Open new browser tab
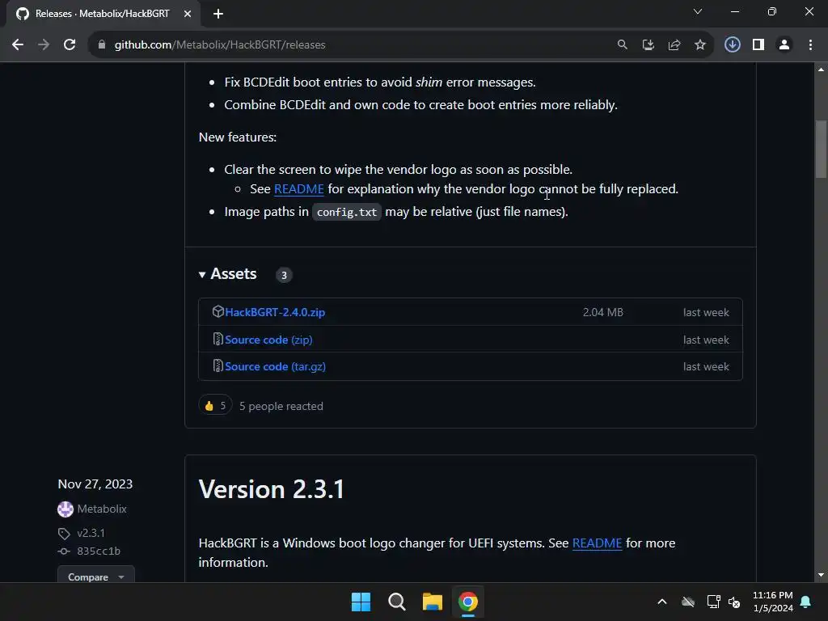The width and height of the screenshot is (828, 621). click(x=218, y=14)
